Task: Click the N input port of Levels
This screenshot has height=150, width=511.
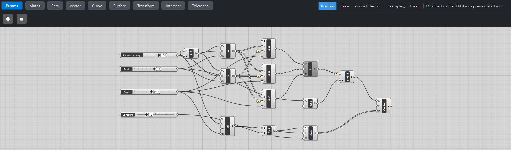Action: click(303, 138)
